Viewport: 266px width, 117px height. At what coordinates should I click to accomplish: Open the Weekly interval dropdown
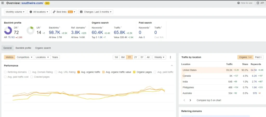[x=159, y=57]
